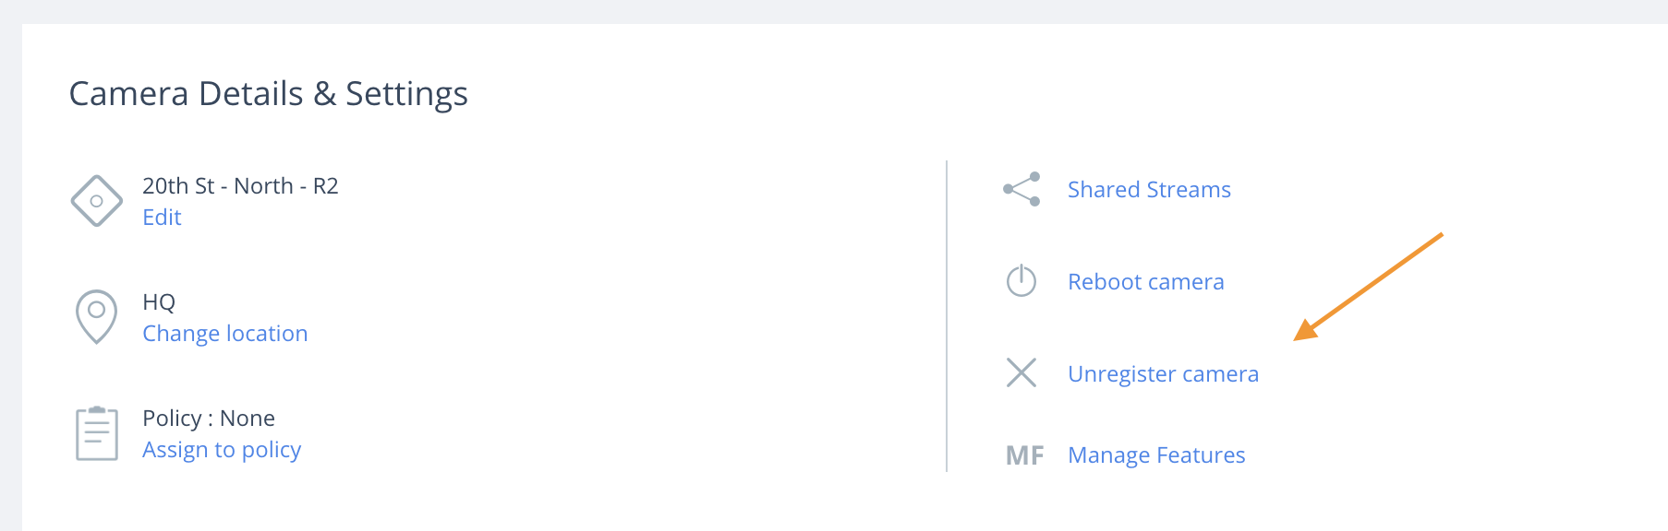Click the power reboot icon

coord(1021,280)
